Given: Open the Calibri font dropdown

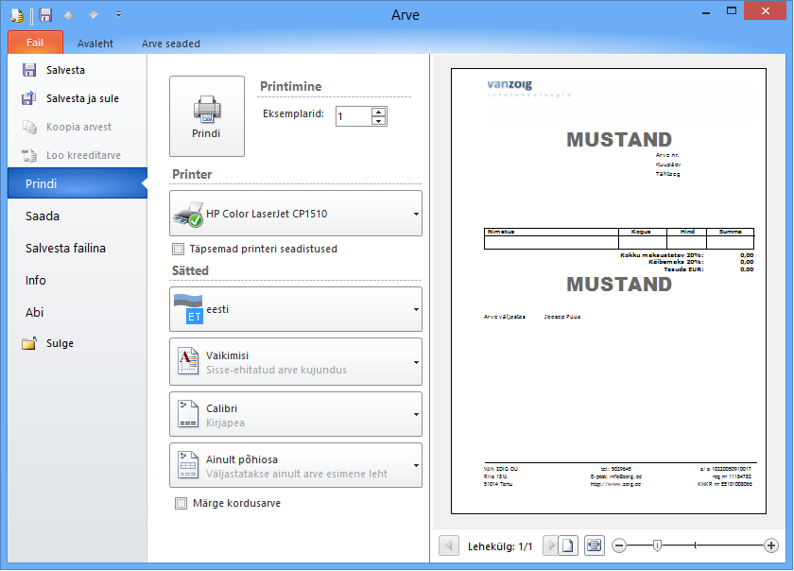Looking at the screenshot, I should click(296, 414).
